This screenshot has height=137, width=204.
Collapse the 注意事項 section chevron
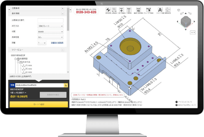point(63,8)
